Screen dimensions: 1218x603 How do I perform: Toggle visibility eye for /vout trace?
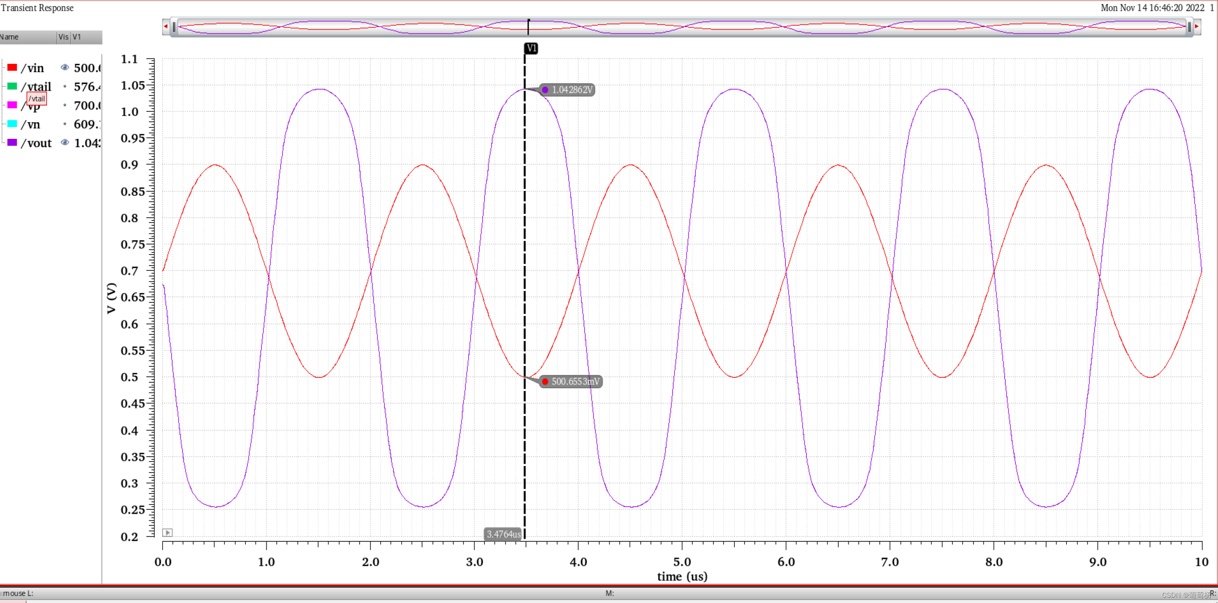click(x=65, y=142)
